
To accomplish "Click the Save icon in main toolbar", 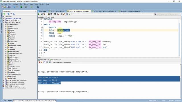I will click(8, 7).
